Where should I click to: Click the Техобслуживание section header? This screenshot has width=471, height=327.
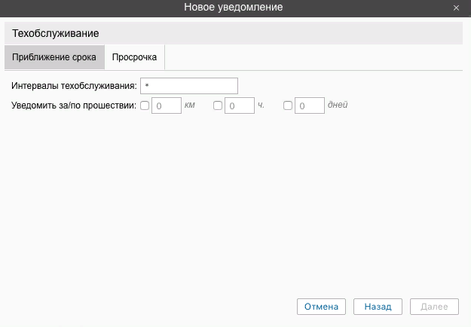pos(56,34)
